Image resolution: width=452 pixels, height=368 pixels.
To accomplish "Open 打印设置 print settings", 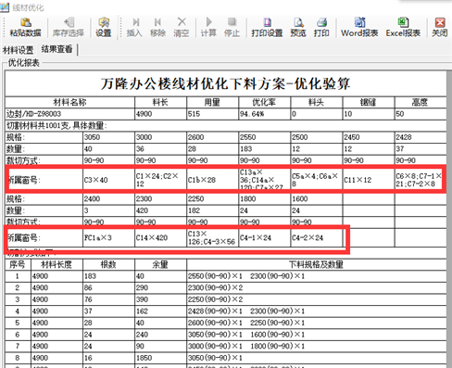I will pyautogui.click(x=267, y=27).
